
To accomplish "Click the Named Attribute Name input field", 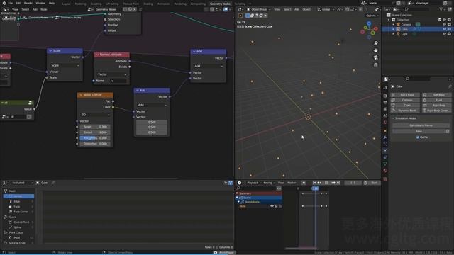I will coord(118,81).
